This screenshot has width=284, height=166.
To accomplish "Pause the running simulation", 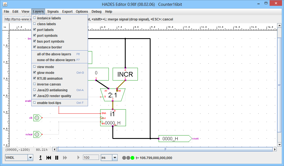I will (57, 158).
